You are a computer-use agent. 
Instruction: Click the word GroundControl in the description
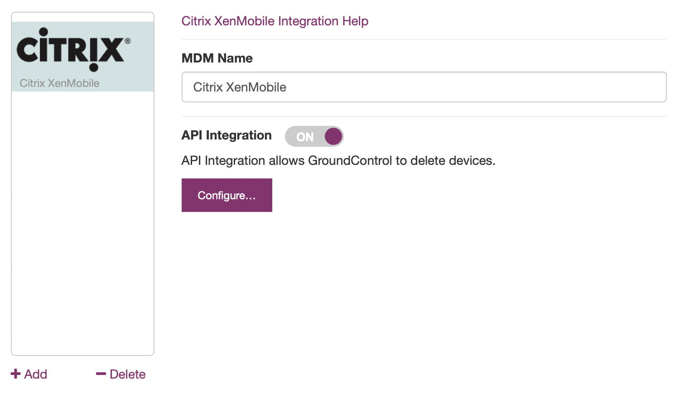350,161
